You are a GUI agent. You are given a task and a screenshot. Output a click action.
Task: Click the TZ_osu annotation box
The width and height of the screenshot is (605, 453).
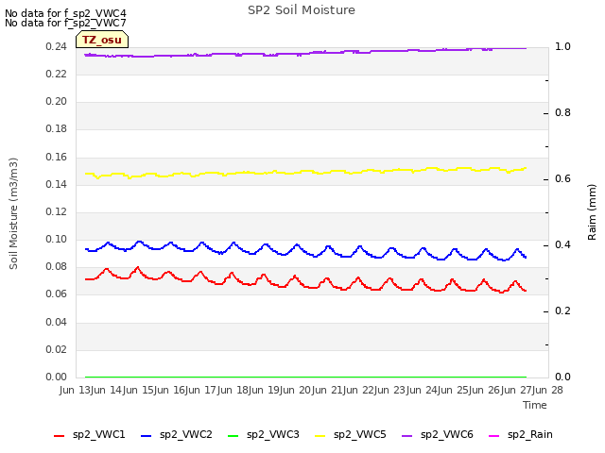(102, 40)
